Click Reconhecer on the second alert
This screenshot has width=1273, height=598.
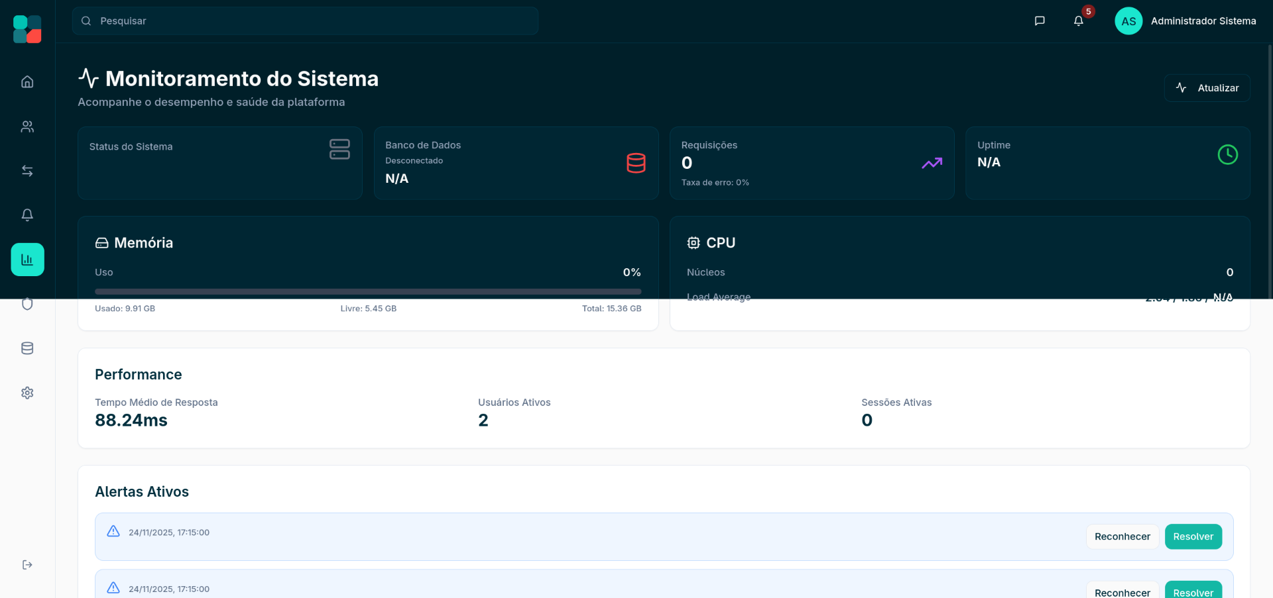[1122, 591]
